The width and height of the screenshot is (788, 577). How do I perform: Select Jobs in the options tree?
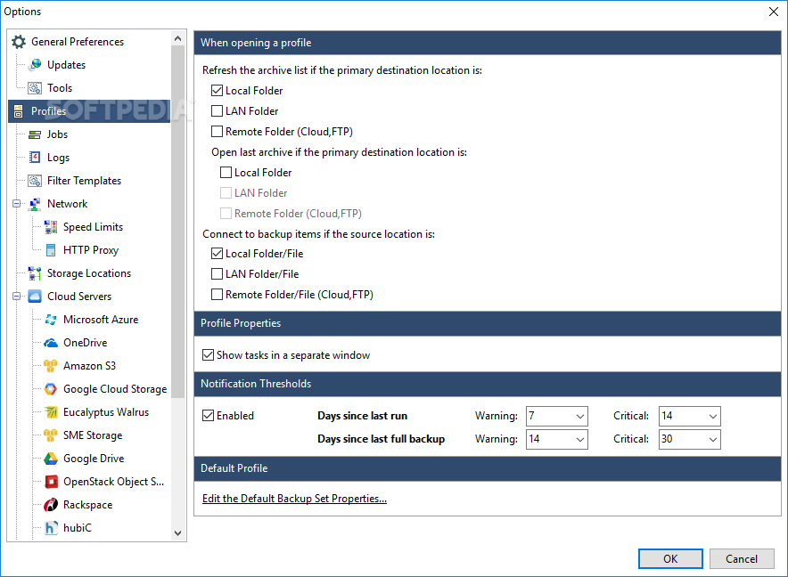57,134
